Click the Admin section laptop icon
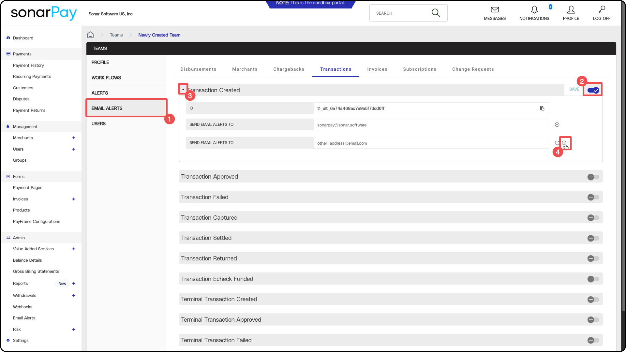The image size is (626, 352). coord(8,238)
